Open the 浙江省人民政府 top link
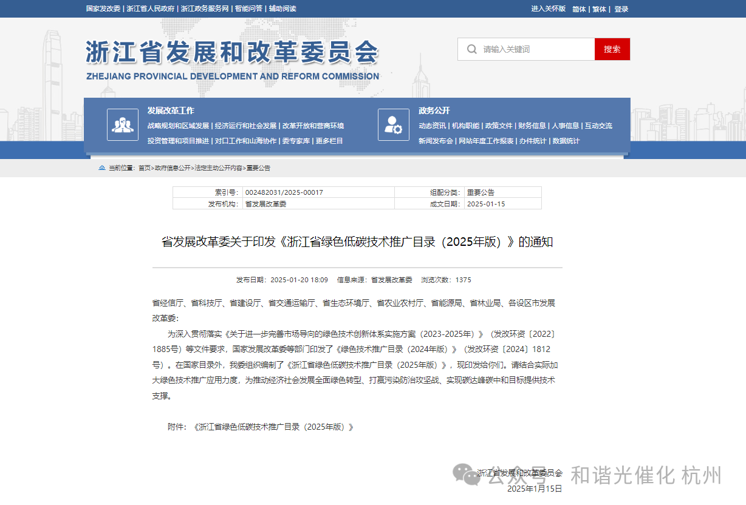Viewport: 746px width, 505px height. coord(151,9)
